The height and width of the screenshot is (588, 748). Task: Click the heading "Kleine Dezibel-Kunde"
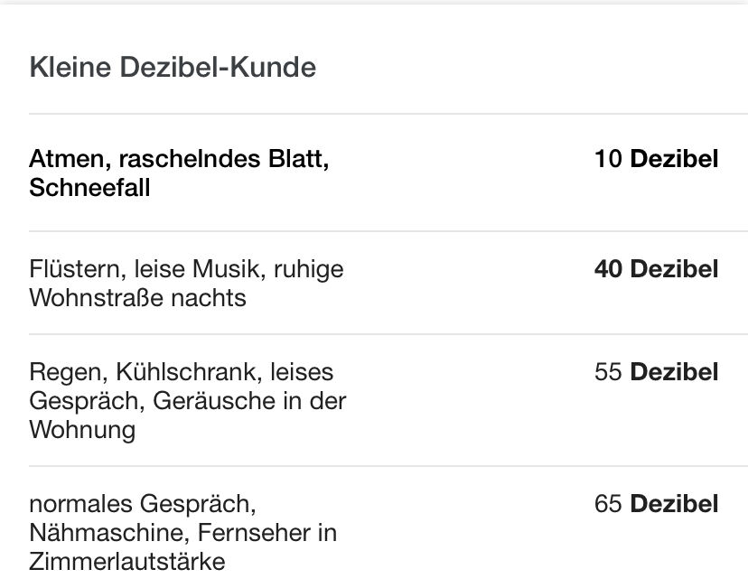(173, 68)
